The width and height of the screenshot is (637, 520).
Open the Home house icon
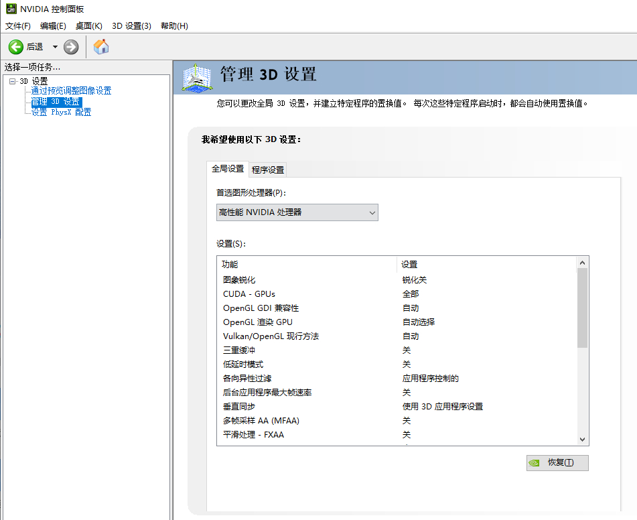101,47
